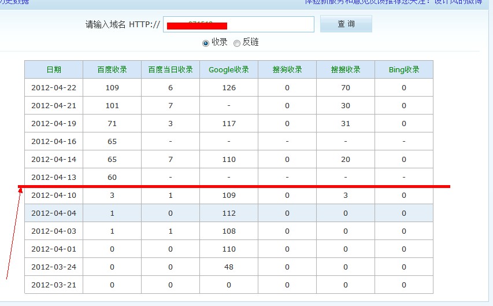
Task: Select date cell 2012-04-01
Action: coord(54,249)
